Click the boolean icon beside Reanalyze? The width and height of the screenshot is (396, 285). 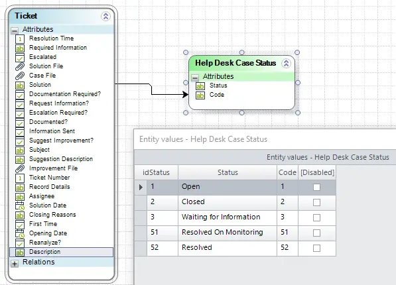point(20,243)
